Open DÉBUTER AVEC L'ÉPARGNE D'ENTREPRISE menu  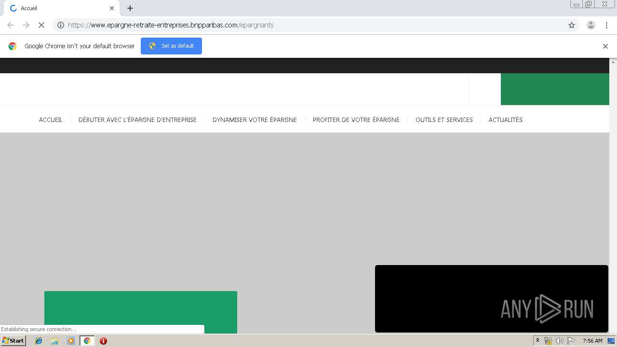[137, 120]
